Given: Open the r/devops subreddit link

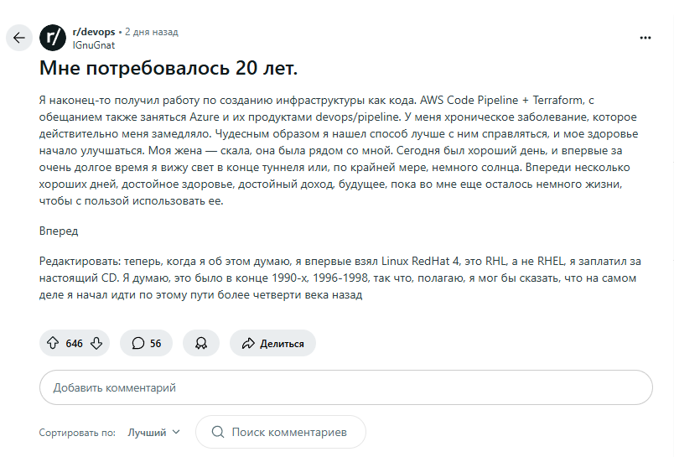Looking at the screenshot, I should 94,32.
